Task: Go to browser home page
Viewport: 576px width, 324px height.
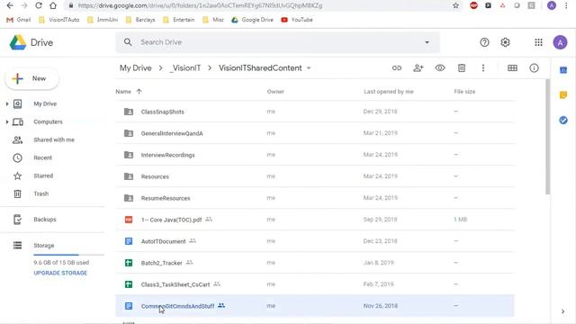Action: click(x=53, y=5)
